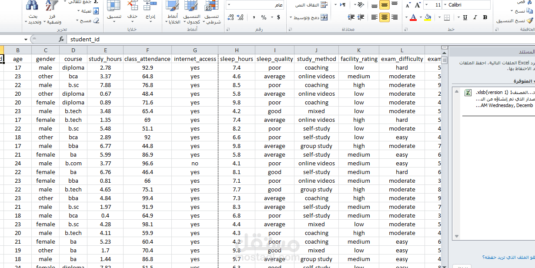
Task: Open the number format dropdown
Action: pyautogui.click(x=229, y=5)
